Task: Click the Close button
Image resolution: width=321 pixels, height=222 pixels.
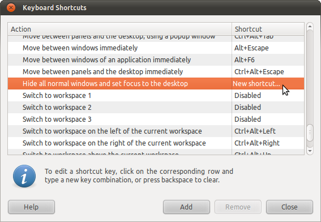Action: point(289,207)
